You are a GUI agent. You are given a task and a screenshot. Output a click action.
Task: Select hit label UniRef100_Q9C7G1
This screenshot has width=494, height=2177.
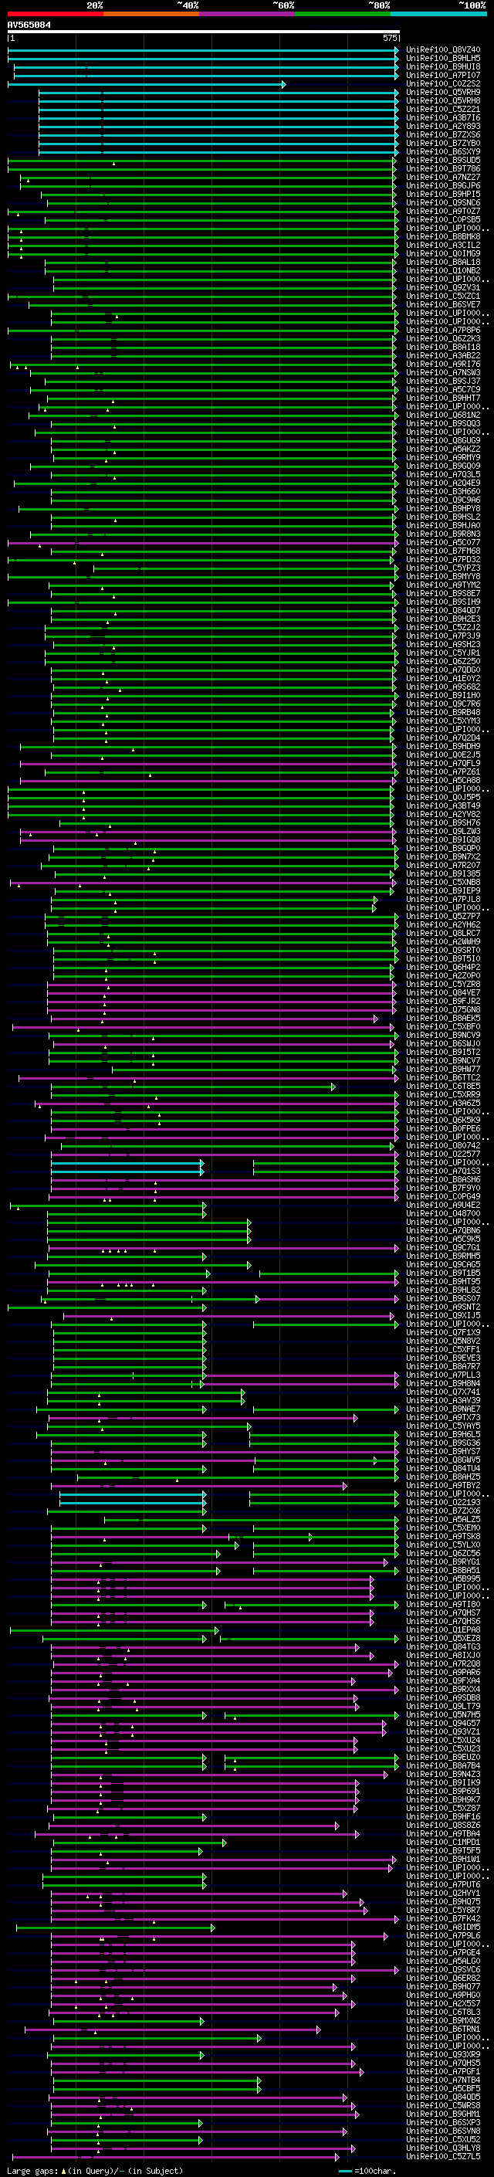(443, 1248)
